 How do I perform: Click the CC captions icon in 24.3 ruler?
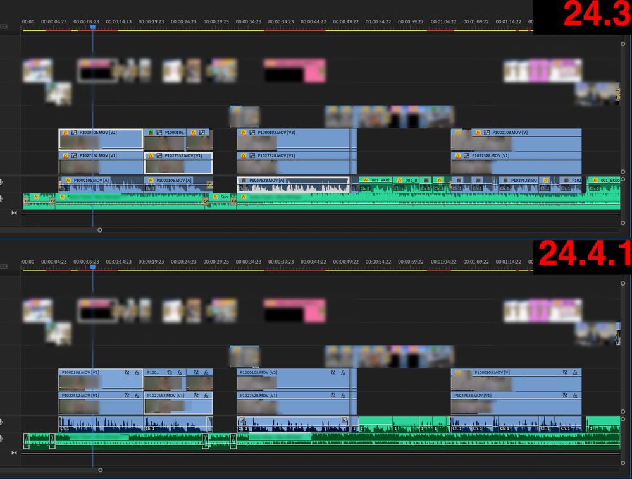(x=4, y=26)
